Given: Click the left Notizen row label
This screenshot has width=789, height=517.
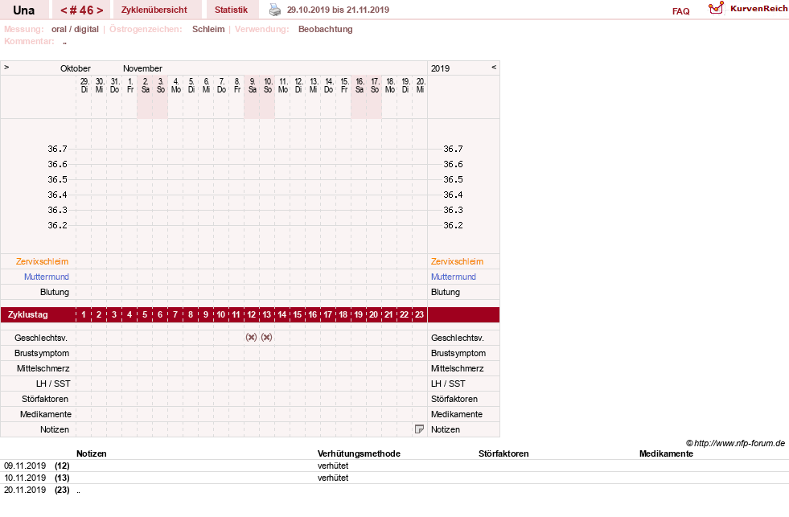Looking at the screenshot, I should 55,429.
